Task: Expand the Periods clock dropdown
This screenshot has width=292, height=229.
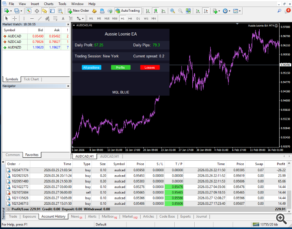Action: tap(229, 11)
